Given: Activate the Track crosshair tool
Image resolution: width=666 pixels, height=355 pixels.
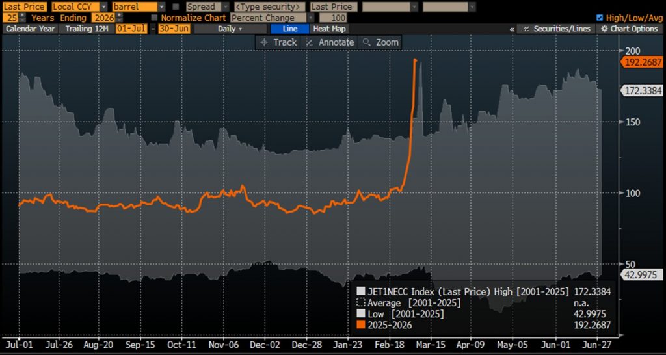Looking at the screenshot, I should (x=278, y=42).
